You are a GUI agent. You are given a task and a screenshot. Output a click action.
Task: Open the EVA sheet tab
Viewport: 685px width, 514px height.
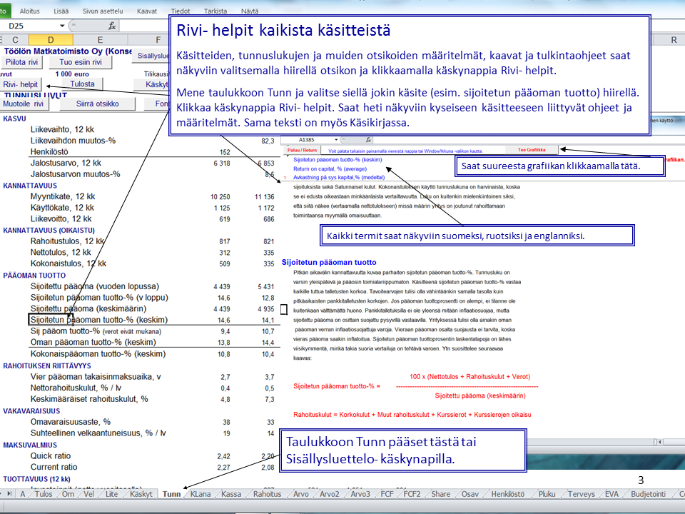coord(612,494)
